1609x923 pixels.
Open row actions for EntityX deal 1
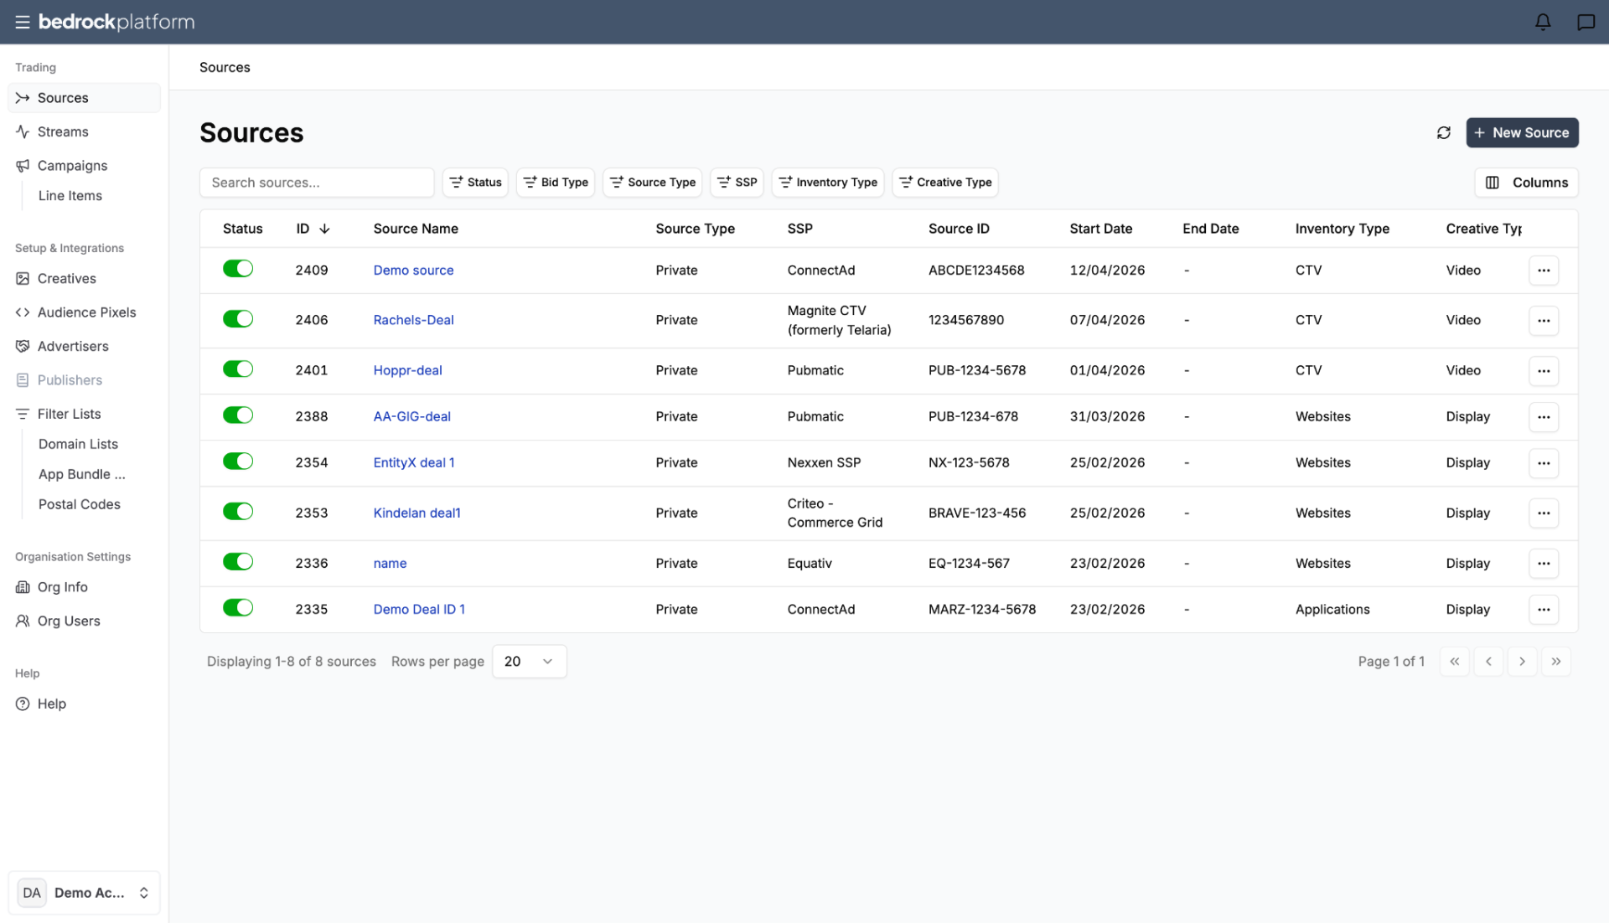(x=1544, y=462)
